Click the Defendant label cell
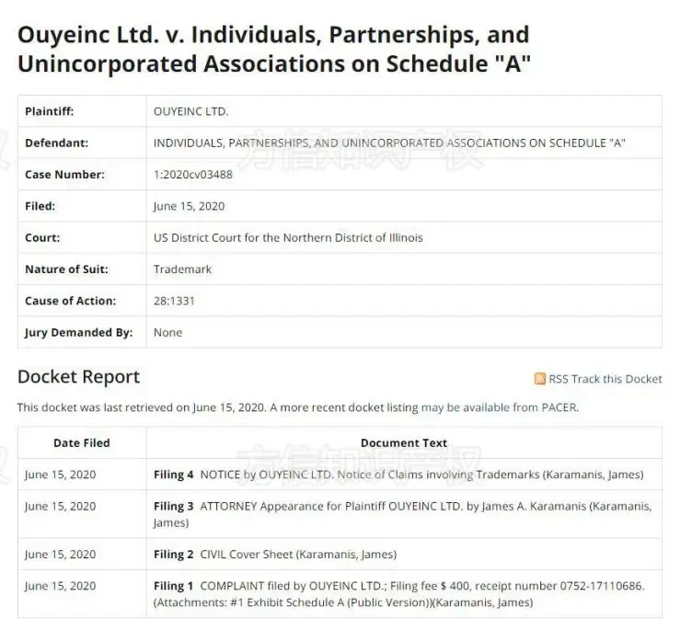680x619 pixels. 82,143
